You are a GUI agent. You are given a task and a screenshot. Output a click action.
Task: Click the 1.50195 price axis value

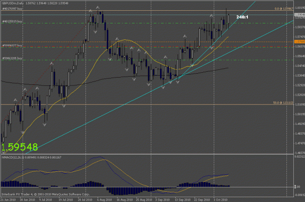(300, 114)
